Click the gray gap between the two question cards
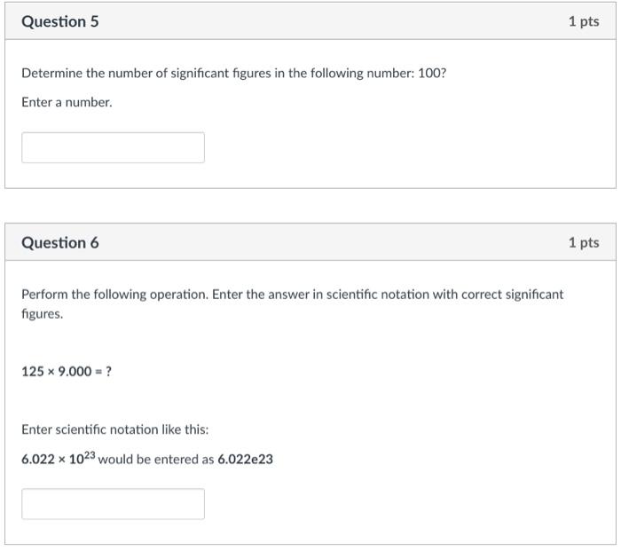 tap(310, 206)
